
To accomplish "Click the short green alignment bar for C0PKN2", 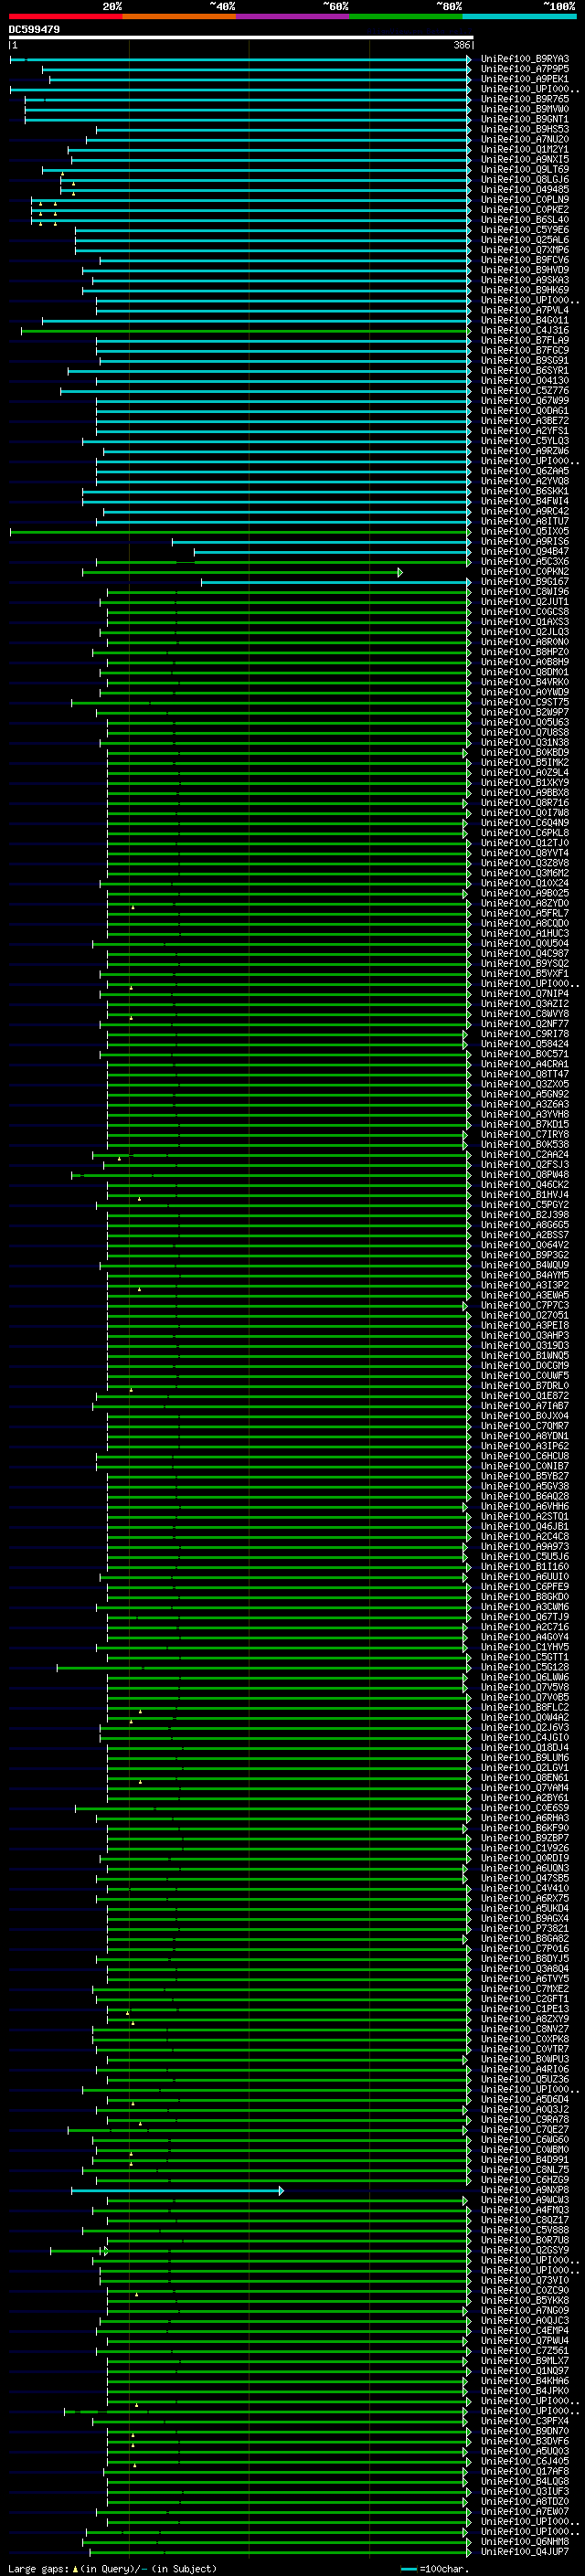I will [242, 572].
